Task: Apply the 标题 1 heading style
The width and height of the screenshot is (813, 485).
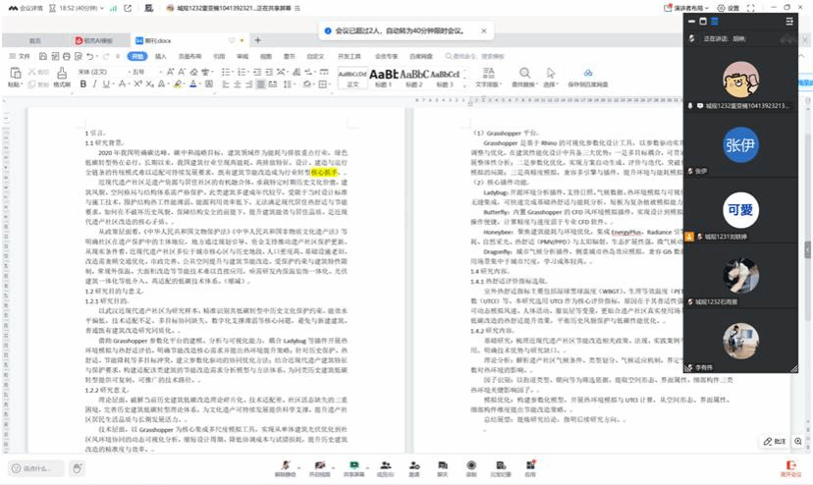Action: [x=383, y=78]
